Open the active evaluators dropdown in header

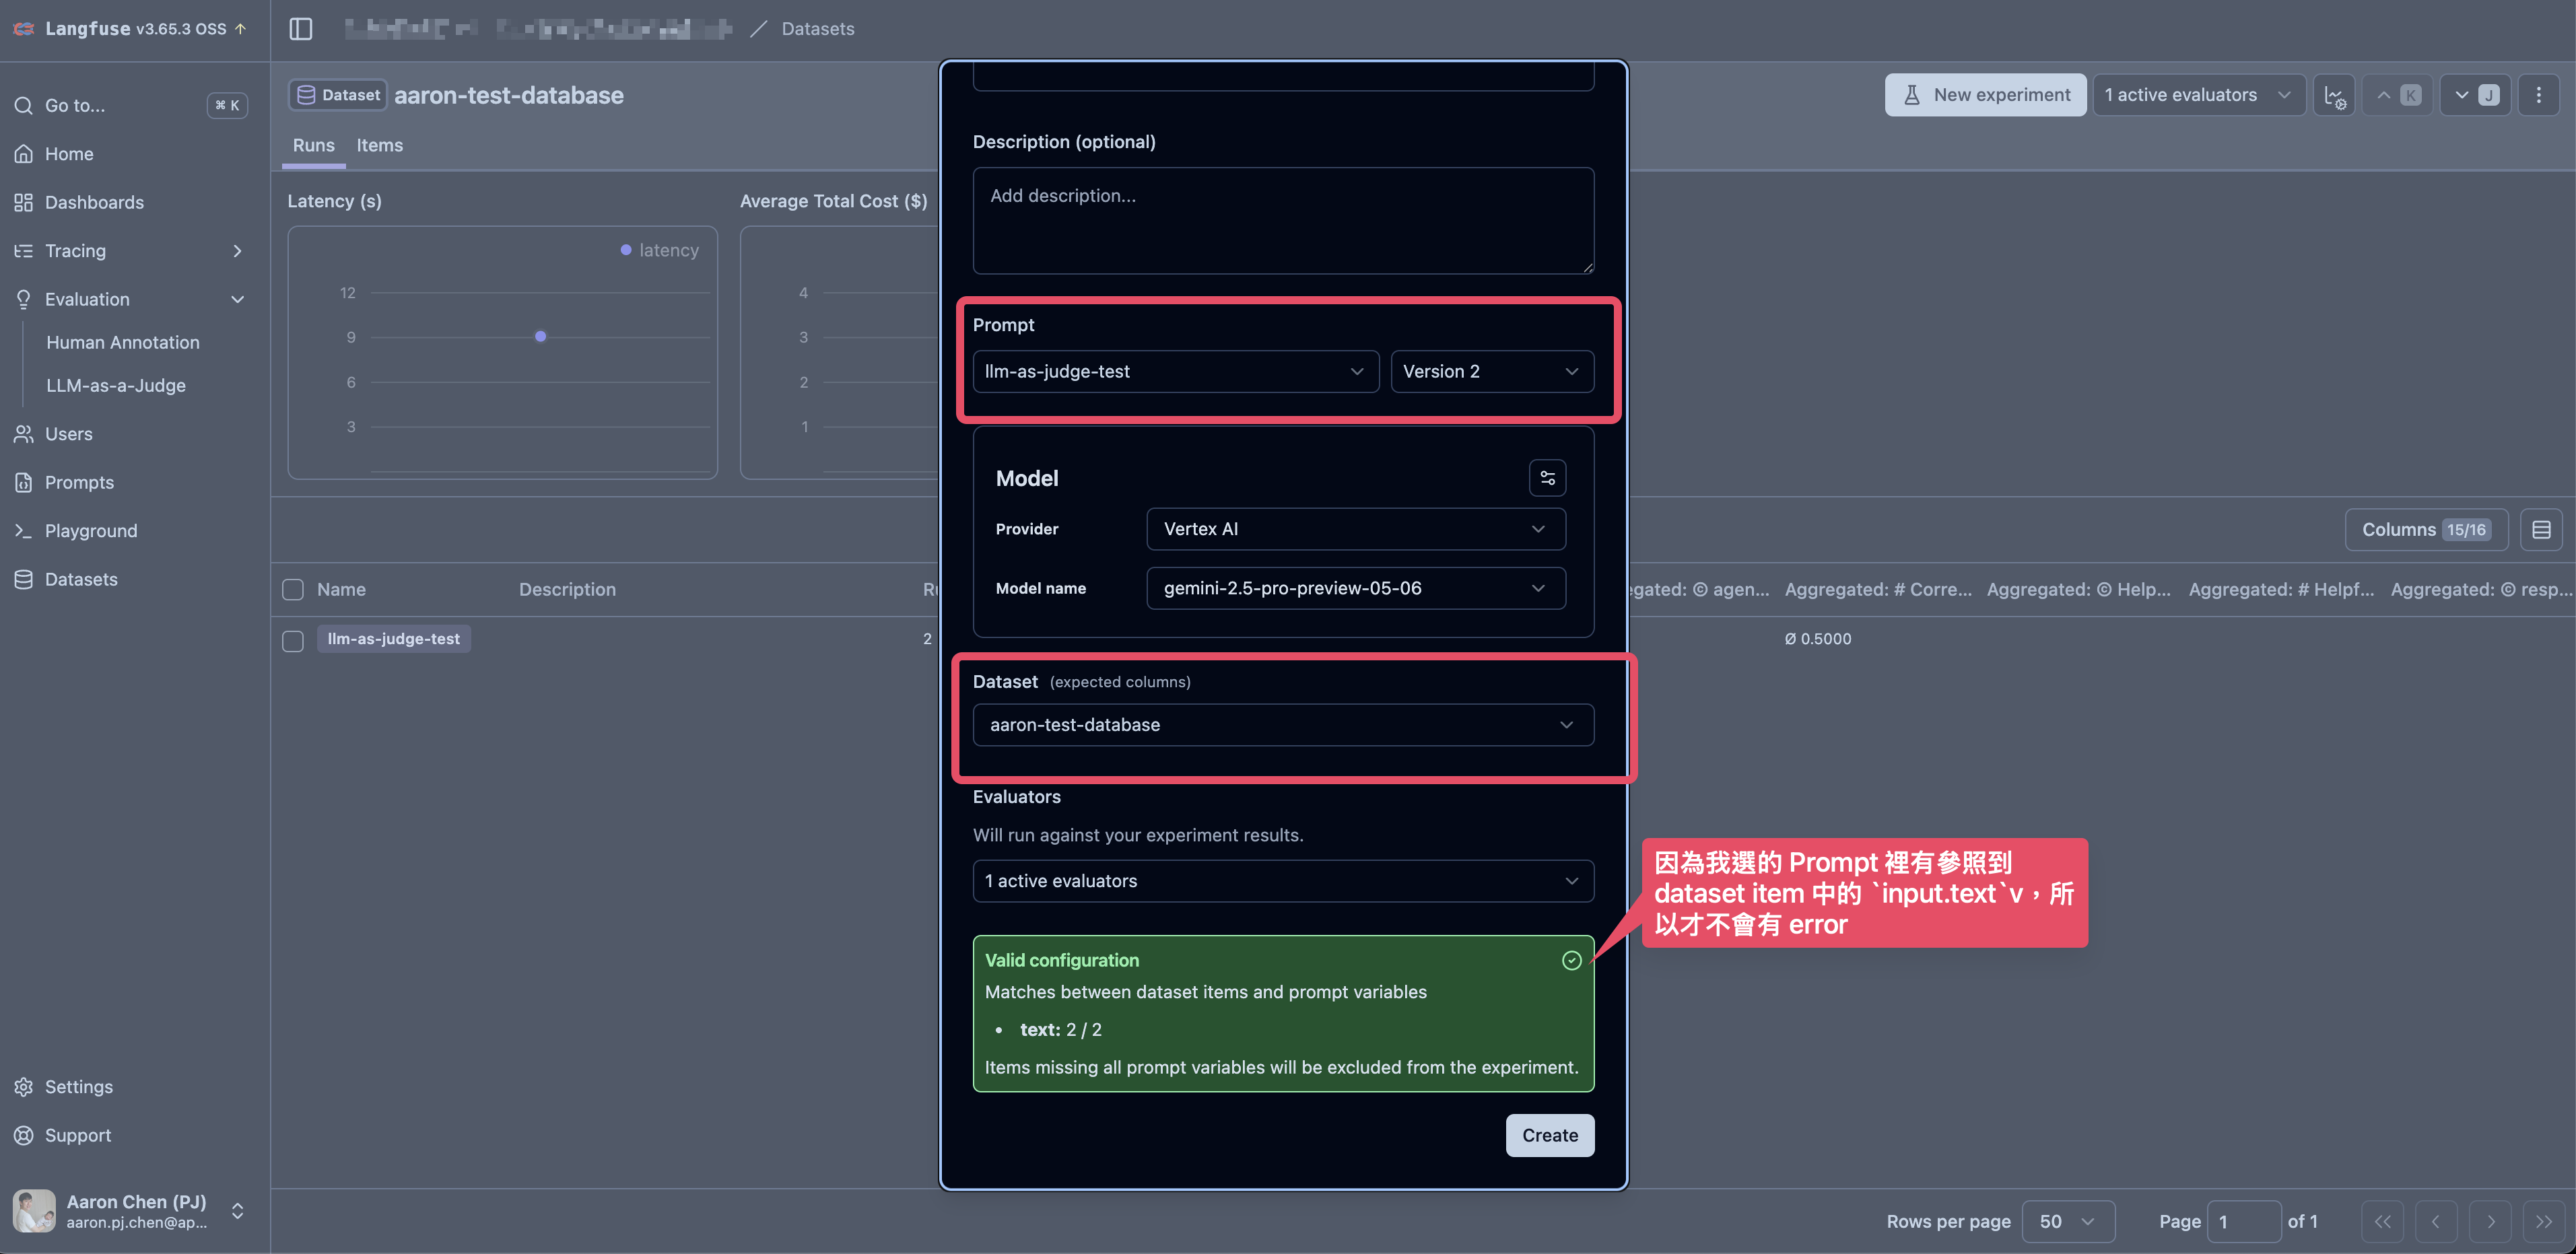coord(2199,95)
